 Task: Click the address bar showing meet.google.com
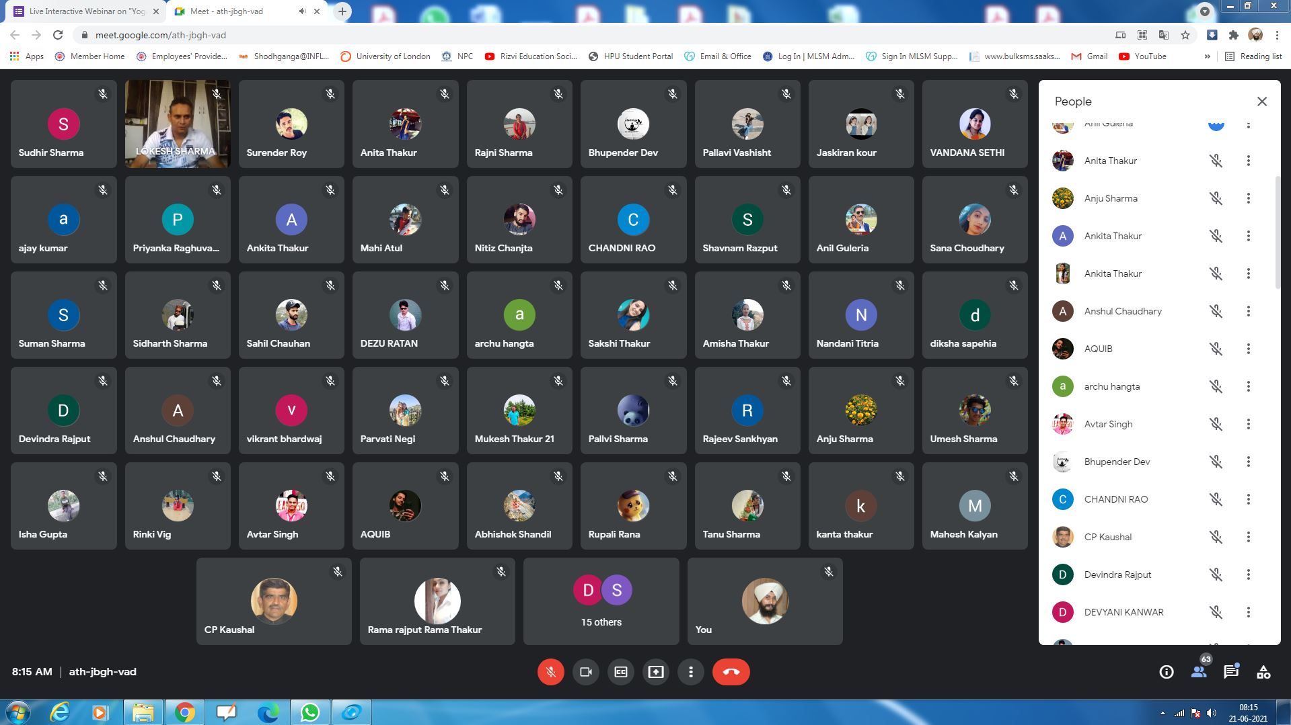(x=592, y=35)
